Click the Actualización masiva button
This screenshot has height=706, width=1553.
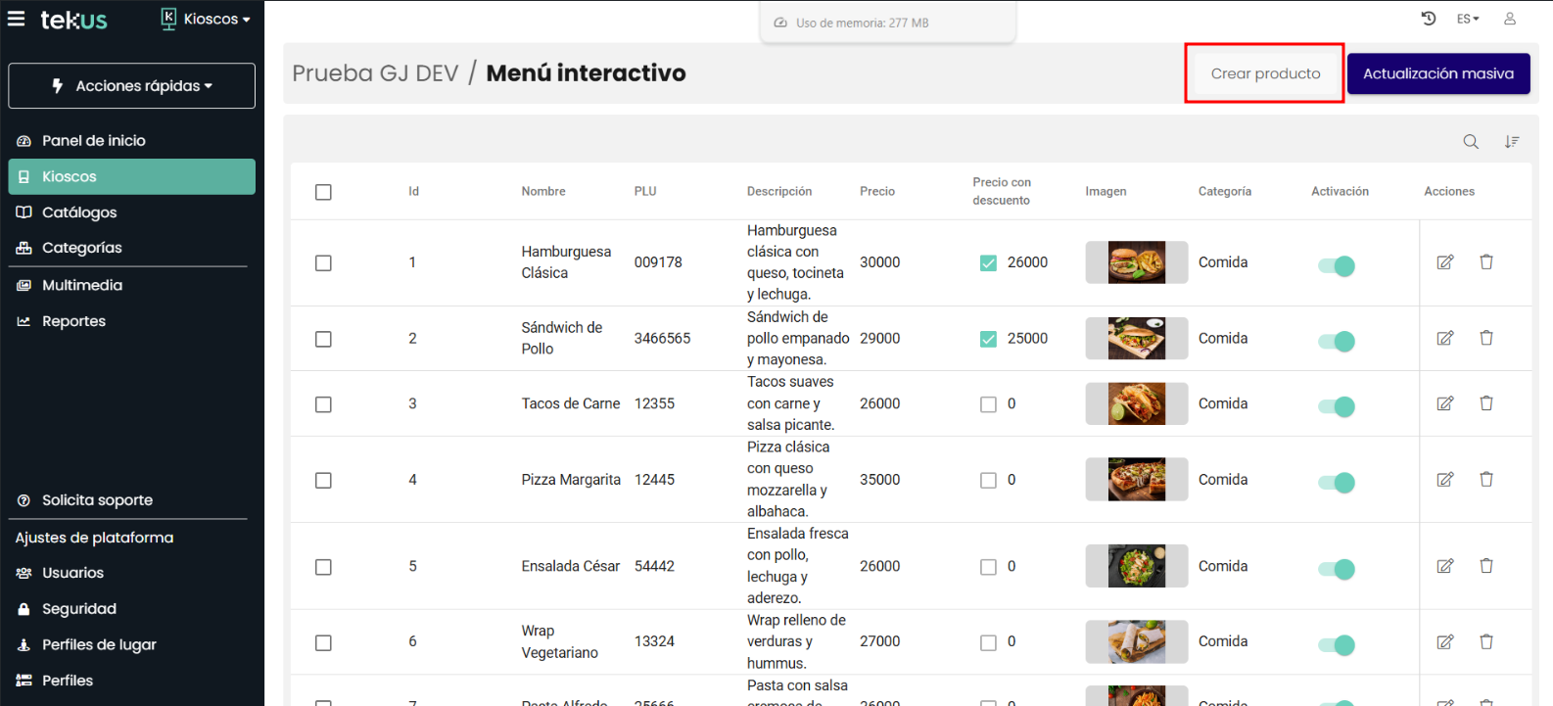point(1437,73)
